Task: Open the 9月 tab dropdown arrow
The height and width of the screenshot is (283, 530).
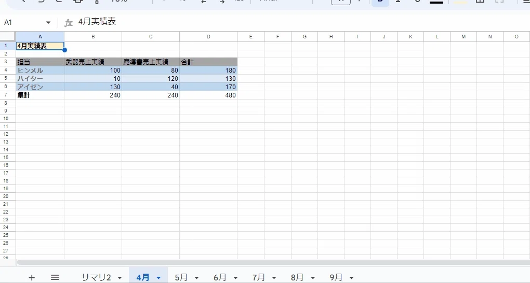Action: (x=352, y=278)
